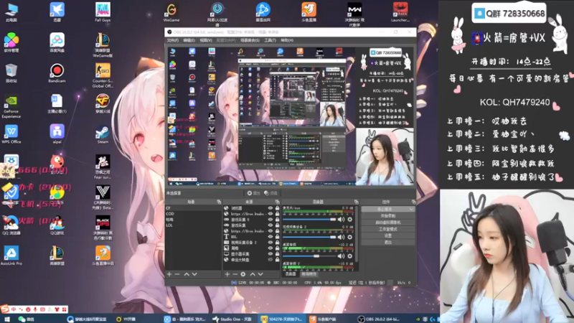Open Edit menu in OBS menu bar
This screenshot has height=323, width=574.
point(189,40)
